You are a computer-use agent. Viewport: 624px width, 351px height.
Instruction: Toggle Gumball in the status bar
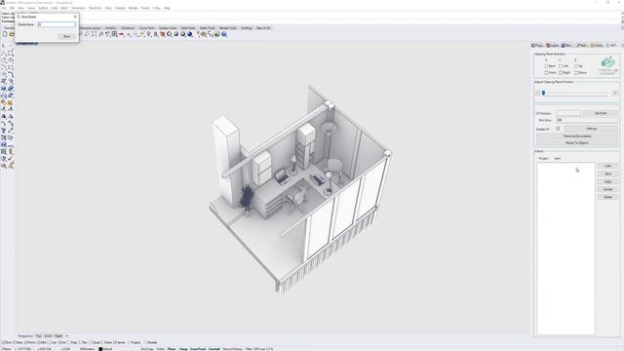(214, 349)
